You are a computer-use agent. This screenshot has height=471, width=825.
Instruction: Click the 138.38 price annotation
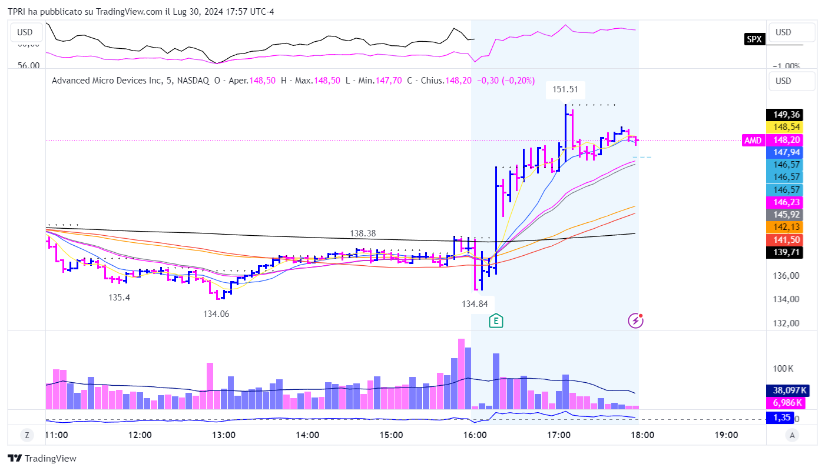coord(363,233)
